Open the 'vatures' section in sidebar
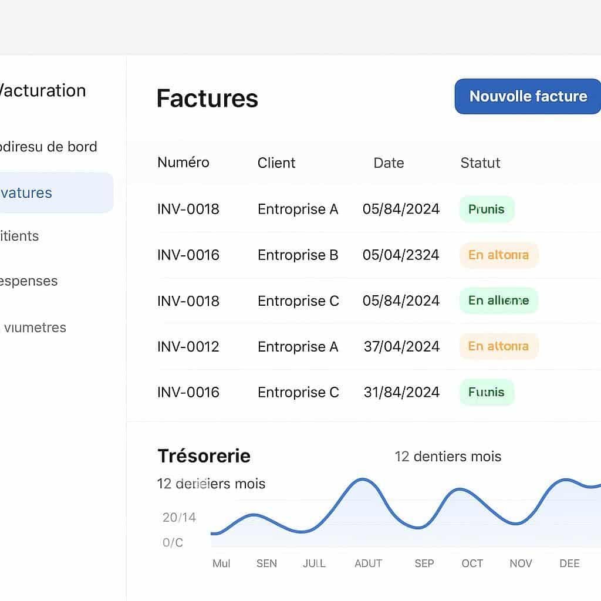Screen dimensions: 601x601 coord(26,193)
